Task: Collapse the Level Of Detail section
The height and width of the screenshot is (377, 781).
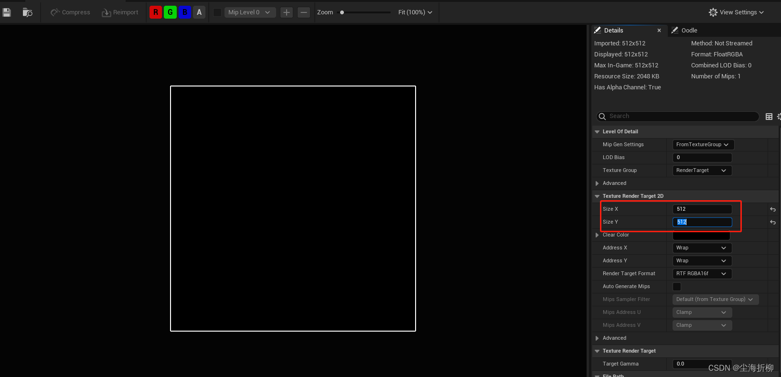Action: pos(597,132)
